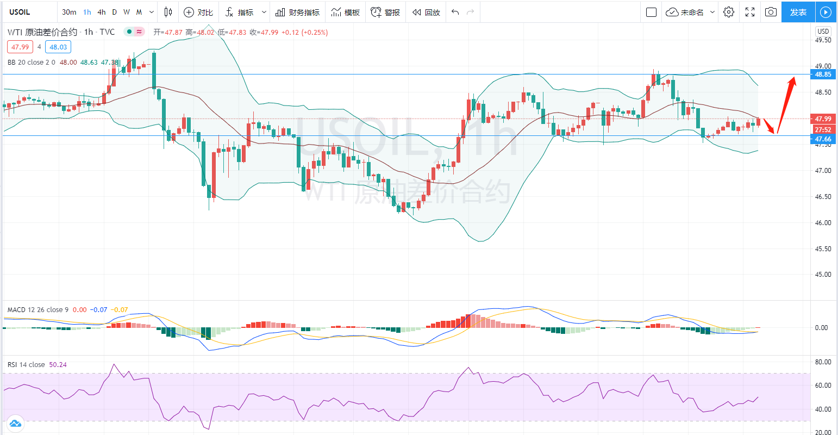Select the D daily timeframe
Screen dimensions: 838x435
coord(114,12)
